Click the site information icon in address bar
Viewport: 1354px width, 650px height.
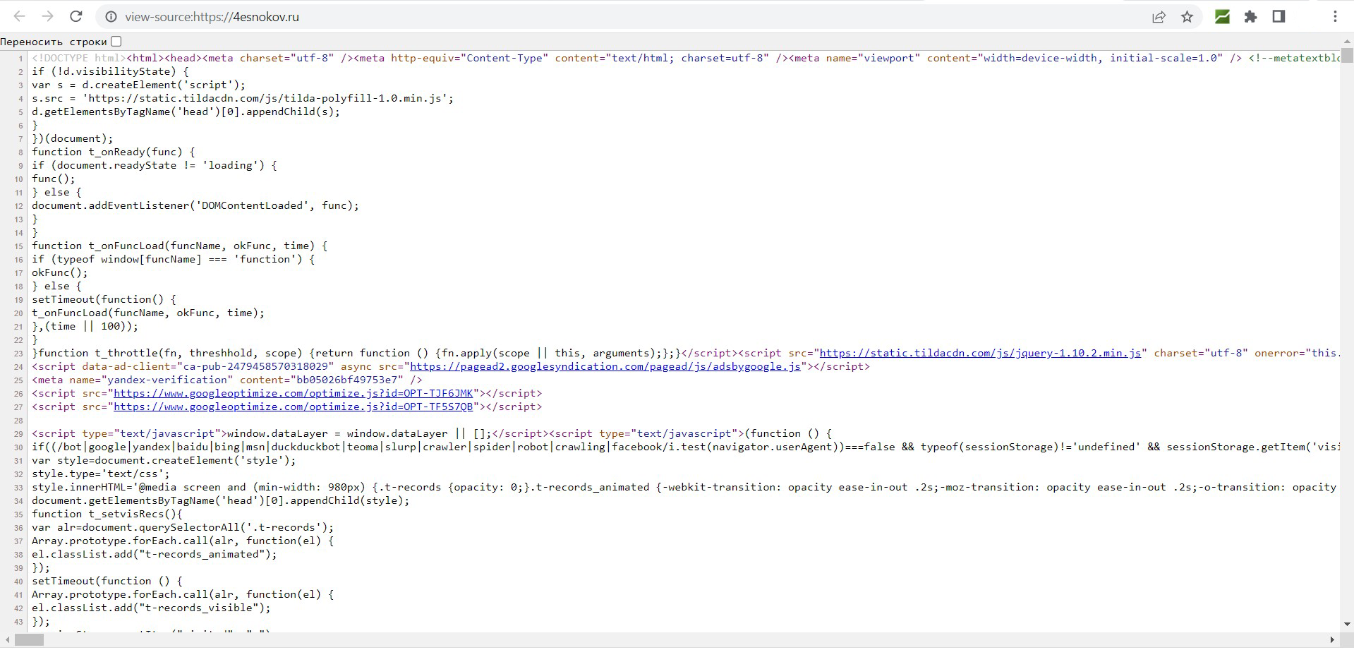pyautogui.click(x=111, y=16)
